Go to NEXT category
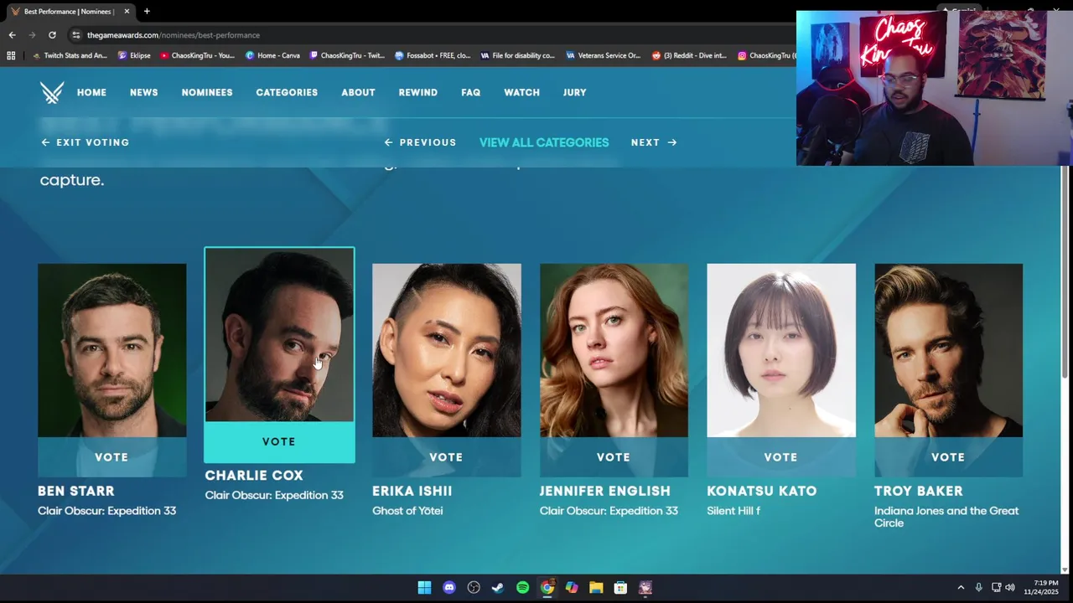Image resolution: width=1073 pixels, height=603 pixels. pos(654,142)
